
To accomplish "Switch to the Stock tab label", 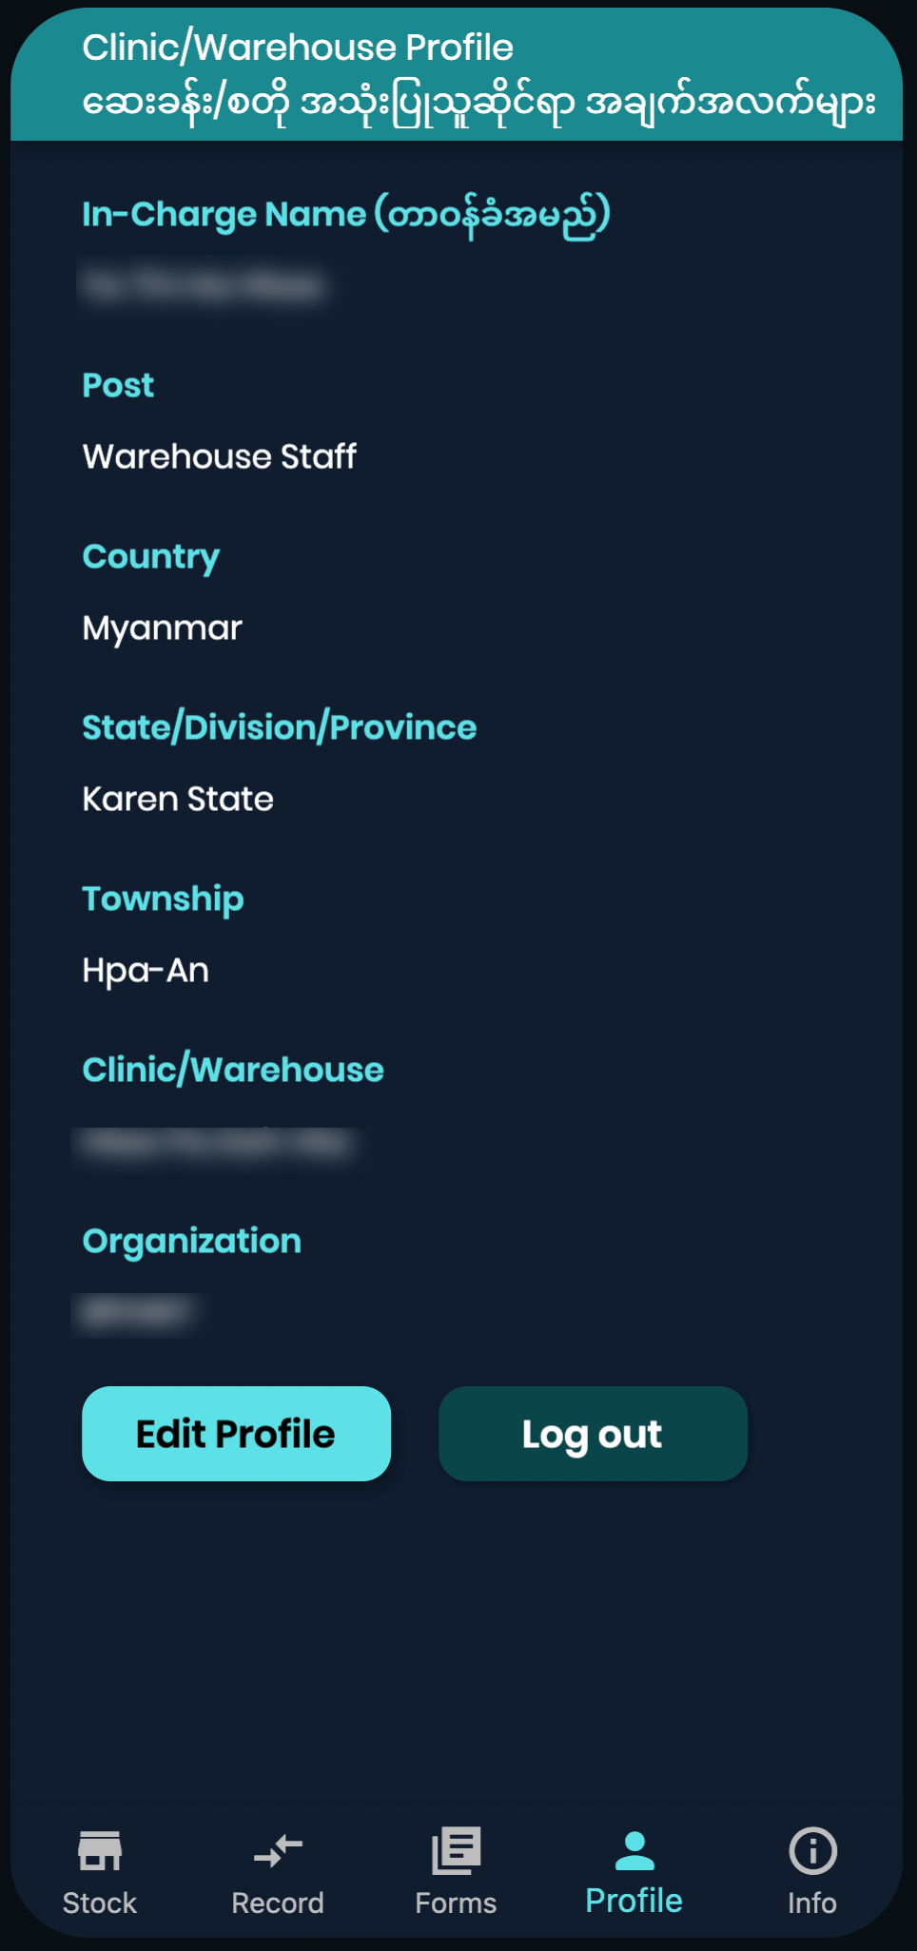I will coord(100,1903).
